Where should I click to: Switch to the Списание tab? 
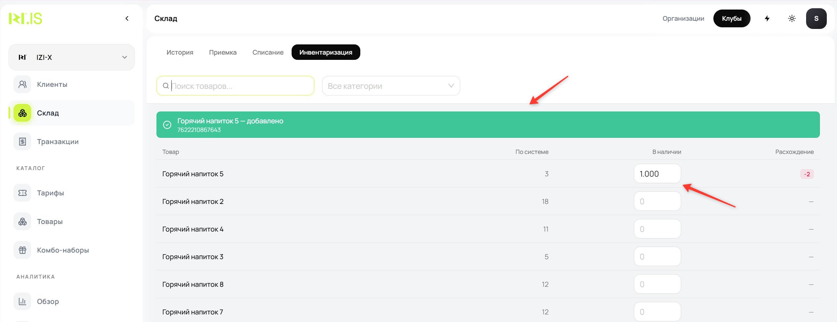[x=268, y=52]
